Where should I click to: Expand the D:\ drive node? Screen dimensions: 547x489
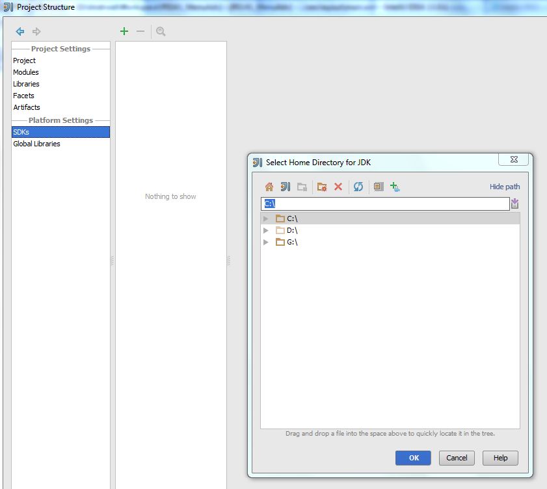pyautogui.click(x=266, y=230)
